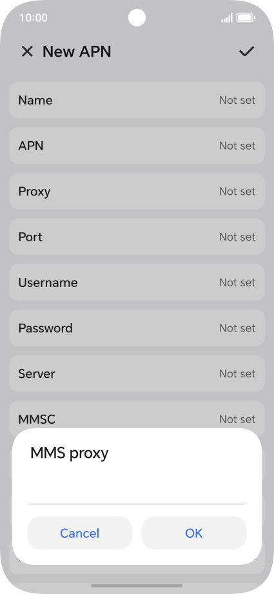Viewport: 274px width, 594px height.
Task: Select the Server setting row
Action: click(x=137, y=373)
